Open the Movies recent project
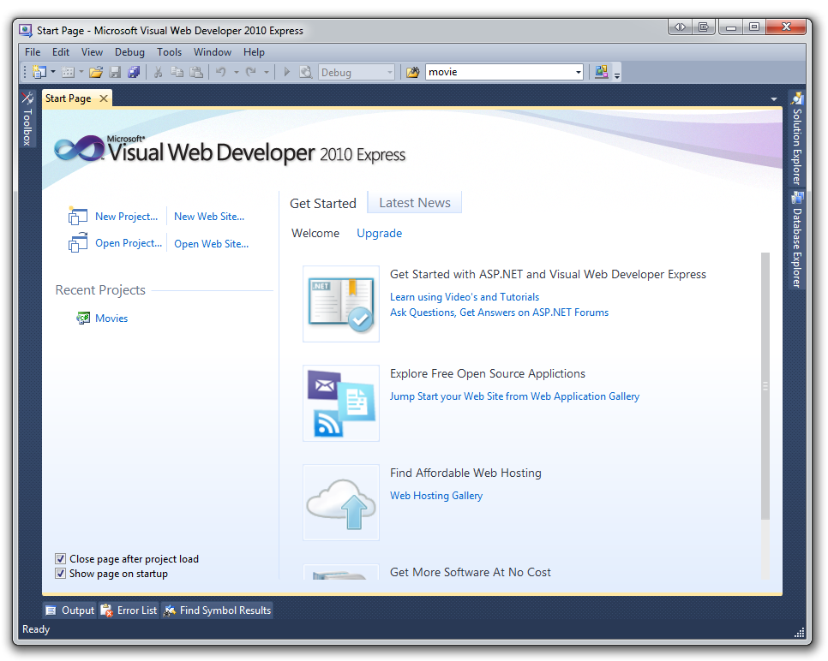 111,318
